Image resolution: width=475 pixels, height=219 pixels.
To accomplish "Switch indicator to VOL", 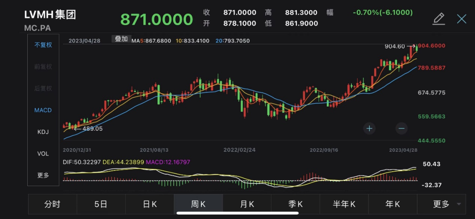I will (x=43, y=154).
